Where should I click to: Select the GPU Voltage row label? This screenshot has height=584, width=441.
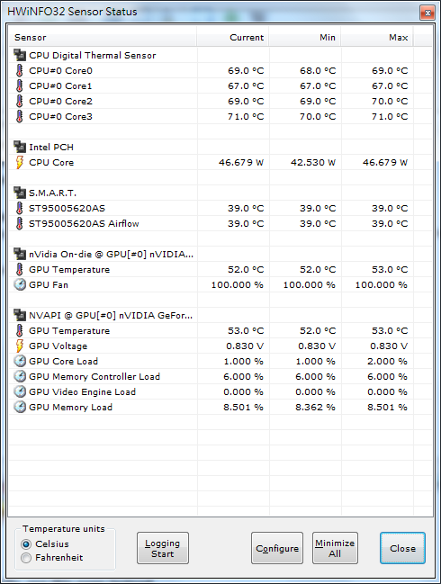[58, 346]
